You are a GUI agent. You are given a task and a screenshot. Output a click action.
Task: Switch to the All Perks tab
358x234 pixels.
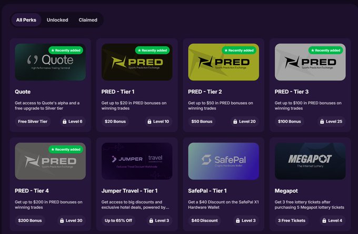[26, 20]
